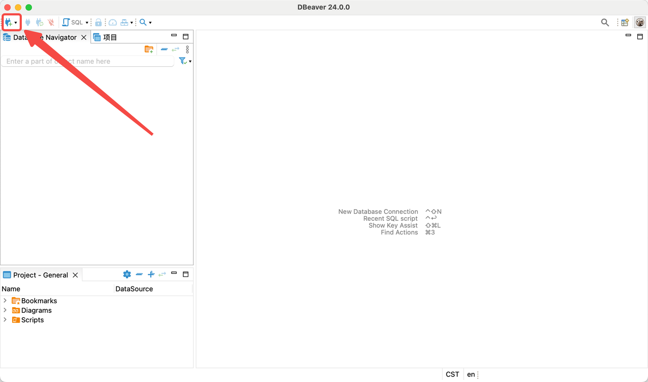
Task: Close the Project - General tab
Action: click(75, 275)
